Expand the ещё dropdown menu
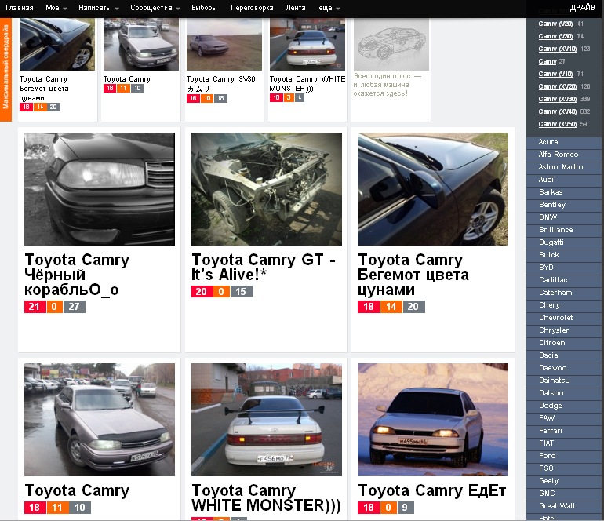The image size is (604, 521). tap(329, 8)
